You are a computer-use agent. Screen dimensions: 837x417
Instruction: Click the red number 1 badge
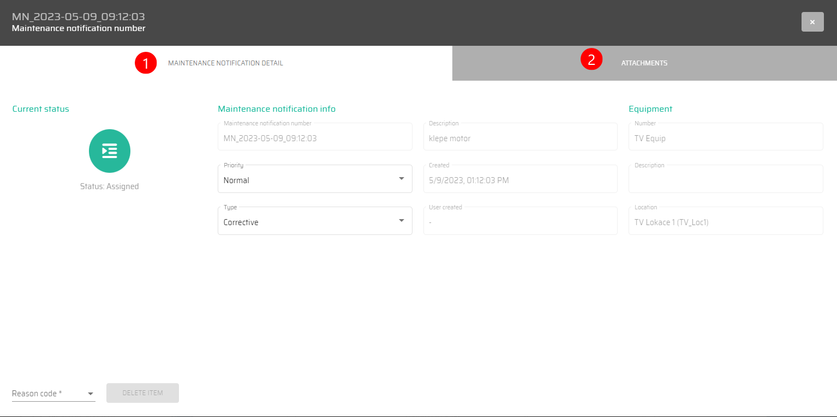pyautogui.click(x=146, y=63)
